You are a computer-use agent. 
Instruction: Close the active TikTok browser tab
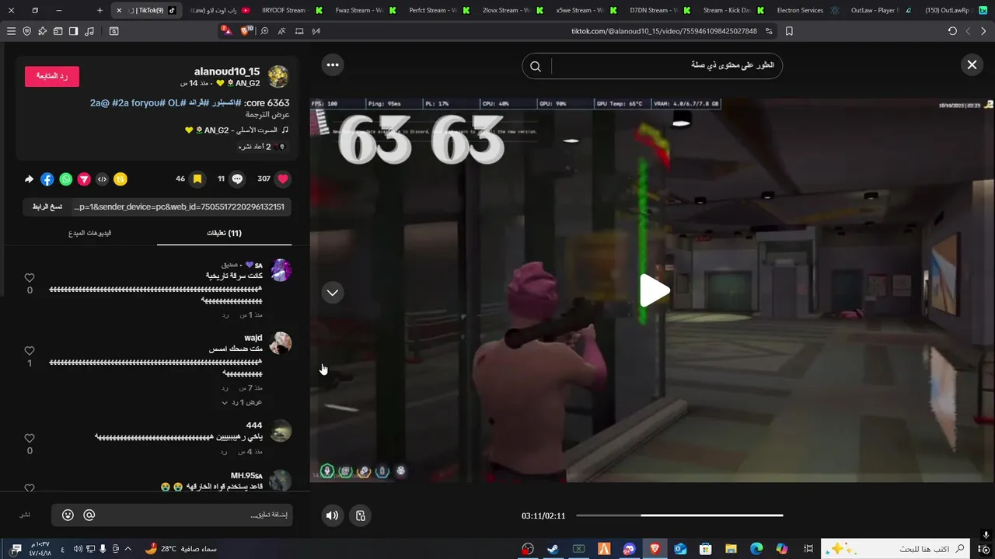[118, 10]
